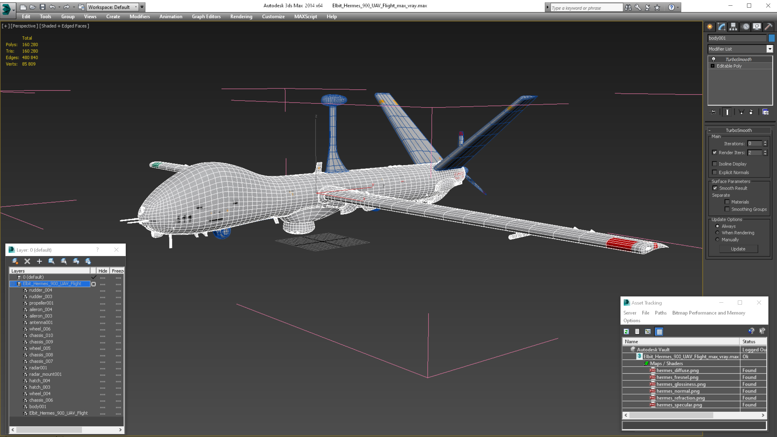Click the Update button in TurboSmooth
This screenshot has width=777, height=437.
click(x=738, y=249)
